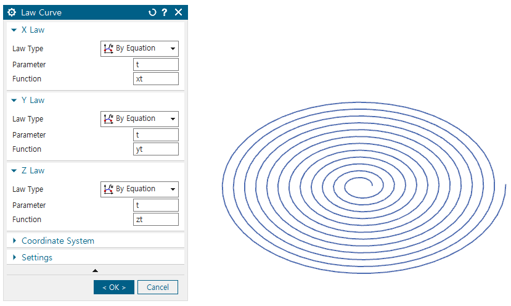Click the X Law Parameter field
Image resolution: width=511 pixels, height=306 pixels.
click(x=156, y=65)
